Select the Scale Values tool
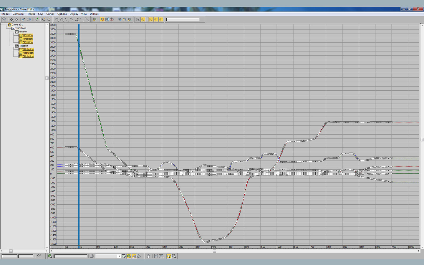 (29, 19)
